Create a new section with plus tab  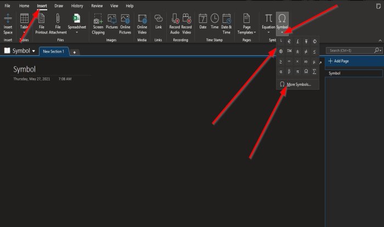click(x=75, y=52)
